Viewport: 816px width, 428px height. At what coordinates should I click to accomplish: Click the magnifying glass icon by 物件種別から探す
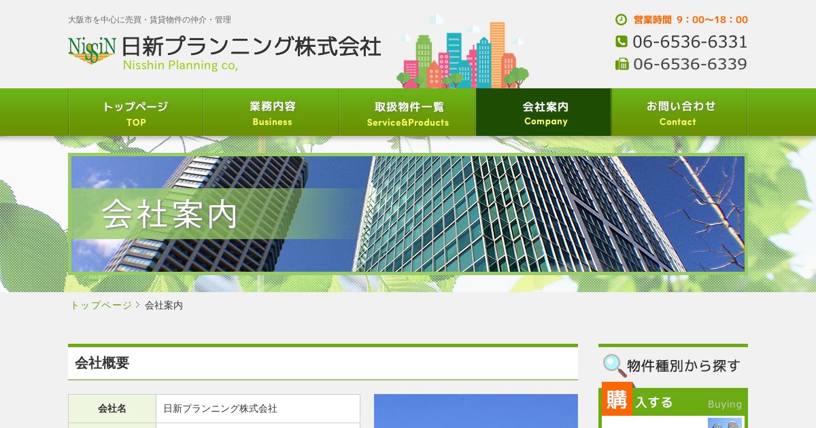(x=615, y=365)
